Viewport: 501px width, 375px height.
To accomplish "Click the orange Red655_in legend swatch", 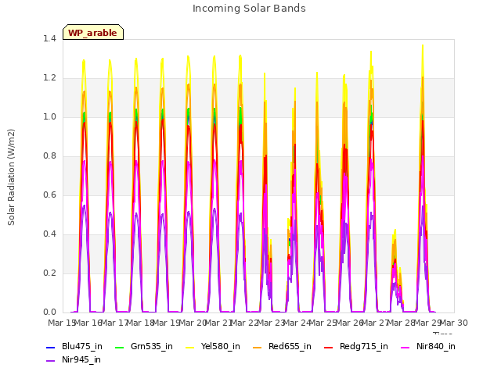I will 258,347.
